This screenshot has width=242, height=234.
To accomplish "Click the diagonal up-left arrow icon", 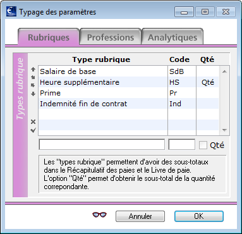I will pyautogui.click(x=33, y=85).
